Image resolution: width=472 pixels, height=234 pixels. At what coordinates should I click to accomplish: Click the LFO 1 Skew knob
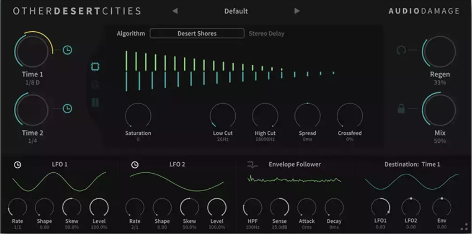[x=71, y=207]
